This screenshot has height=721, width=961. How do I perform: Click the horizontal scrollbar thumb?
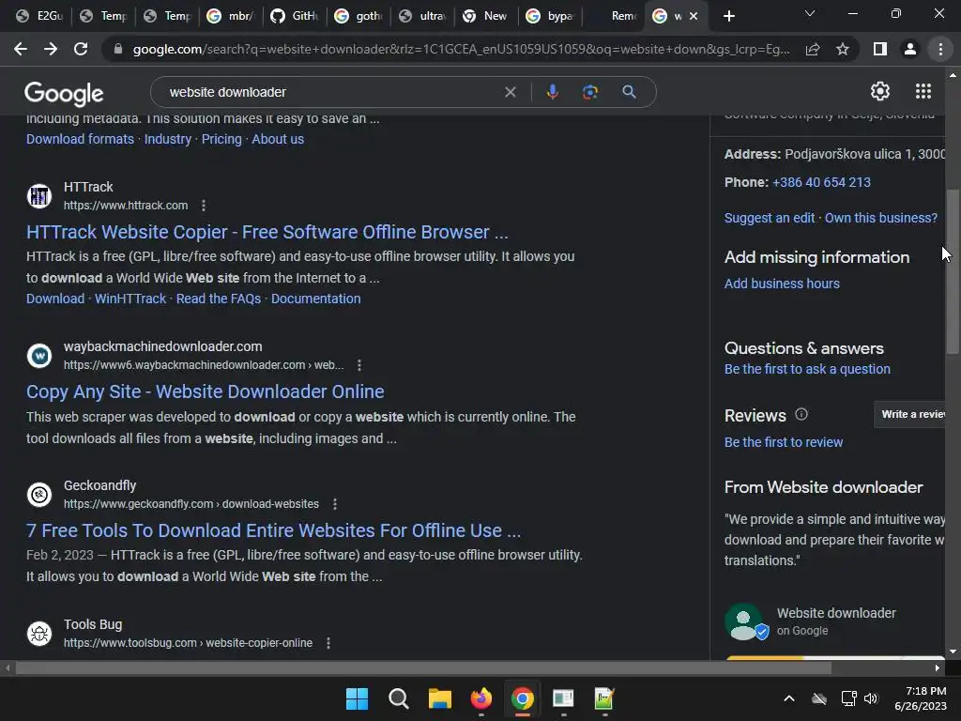[x=423, y=667]
